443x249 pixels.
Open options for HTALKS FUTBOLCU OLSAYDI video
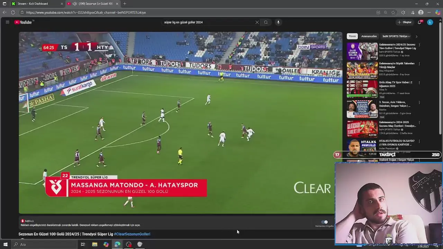[419, 141]
